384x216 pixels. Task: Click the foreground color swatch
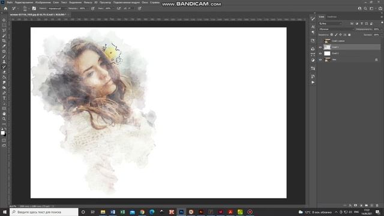2,133
